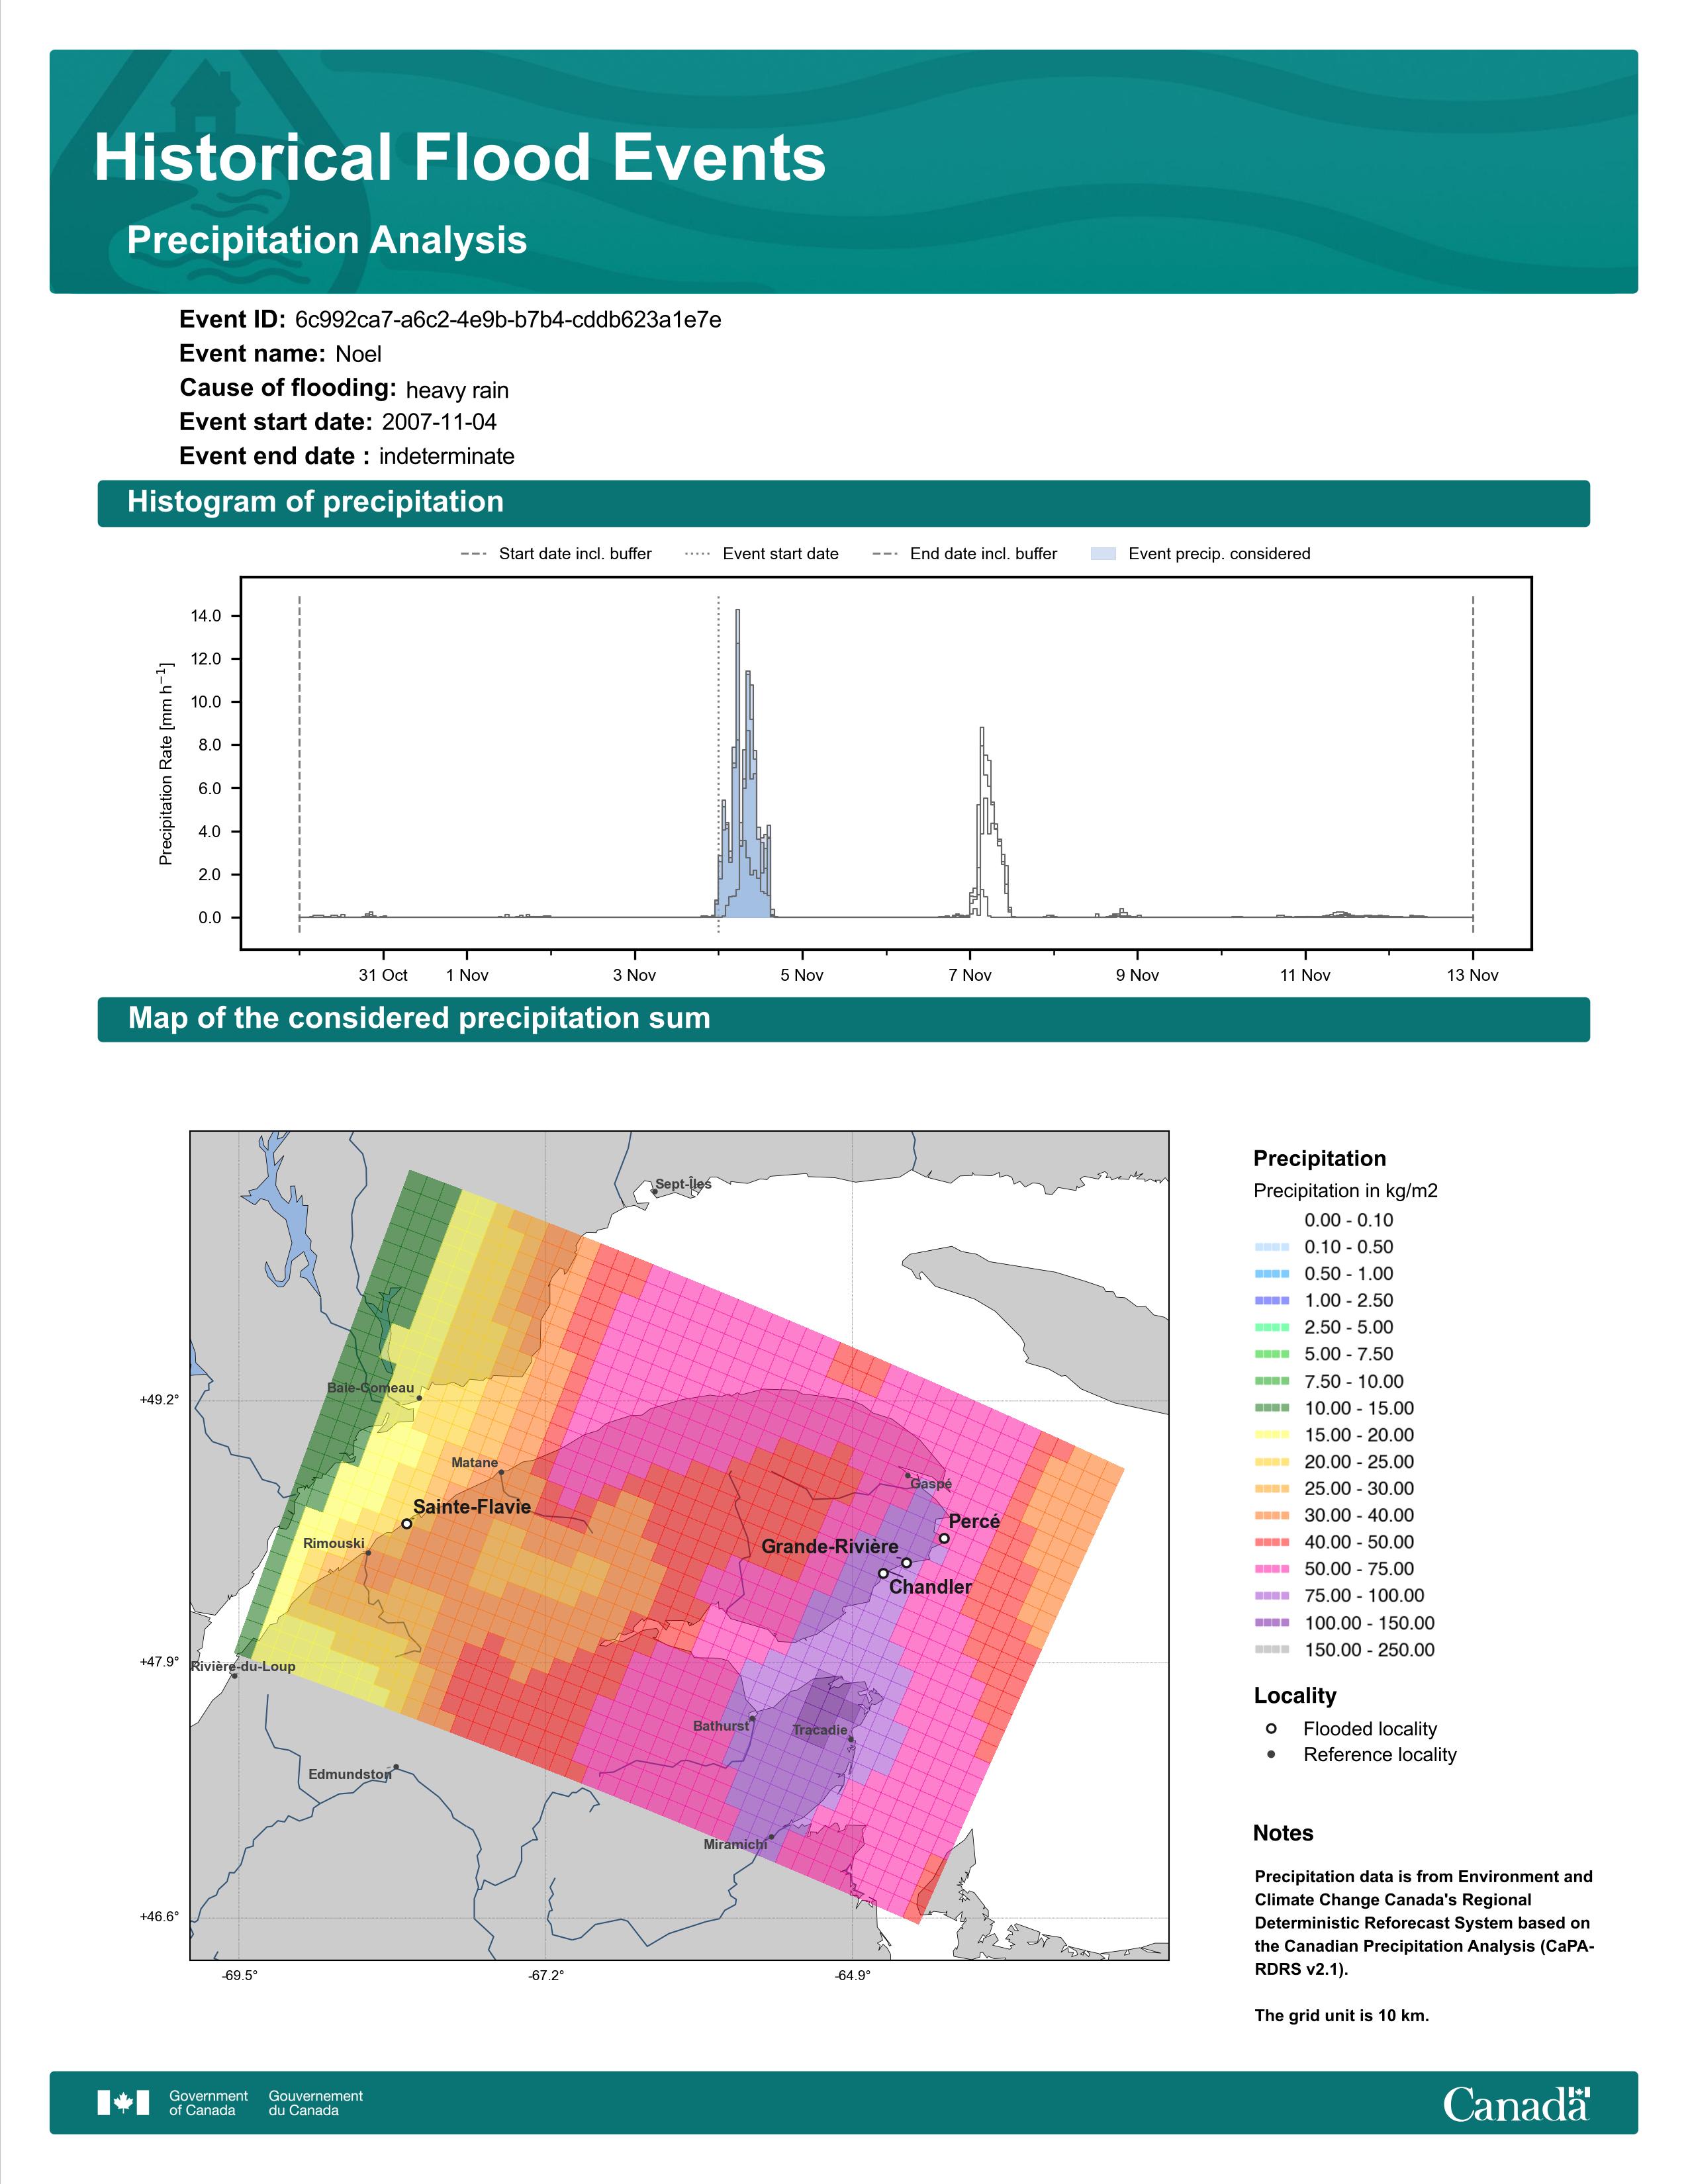Click the Precipitation Rate y-axis label
The image size is (1688, 2184).
(x=166, y=763)
